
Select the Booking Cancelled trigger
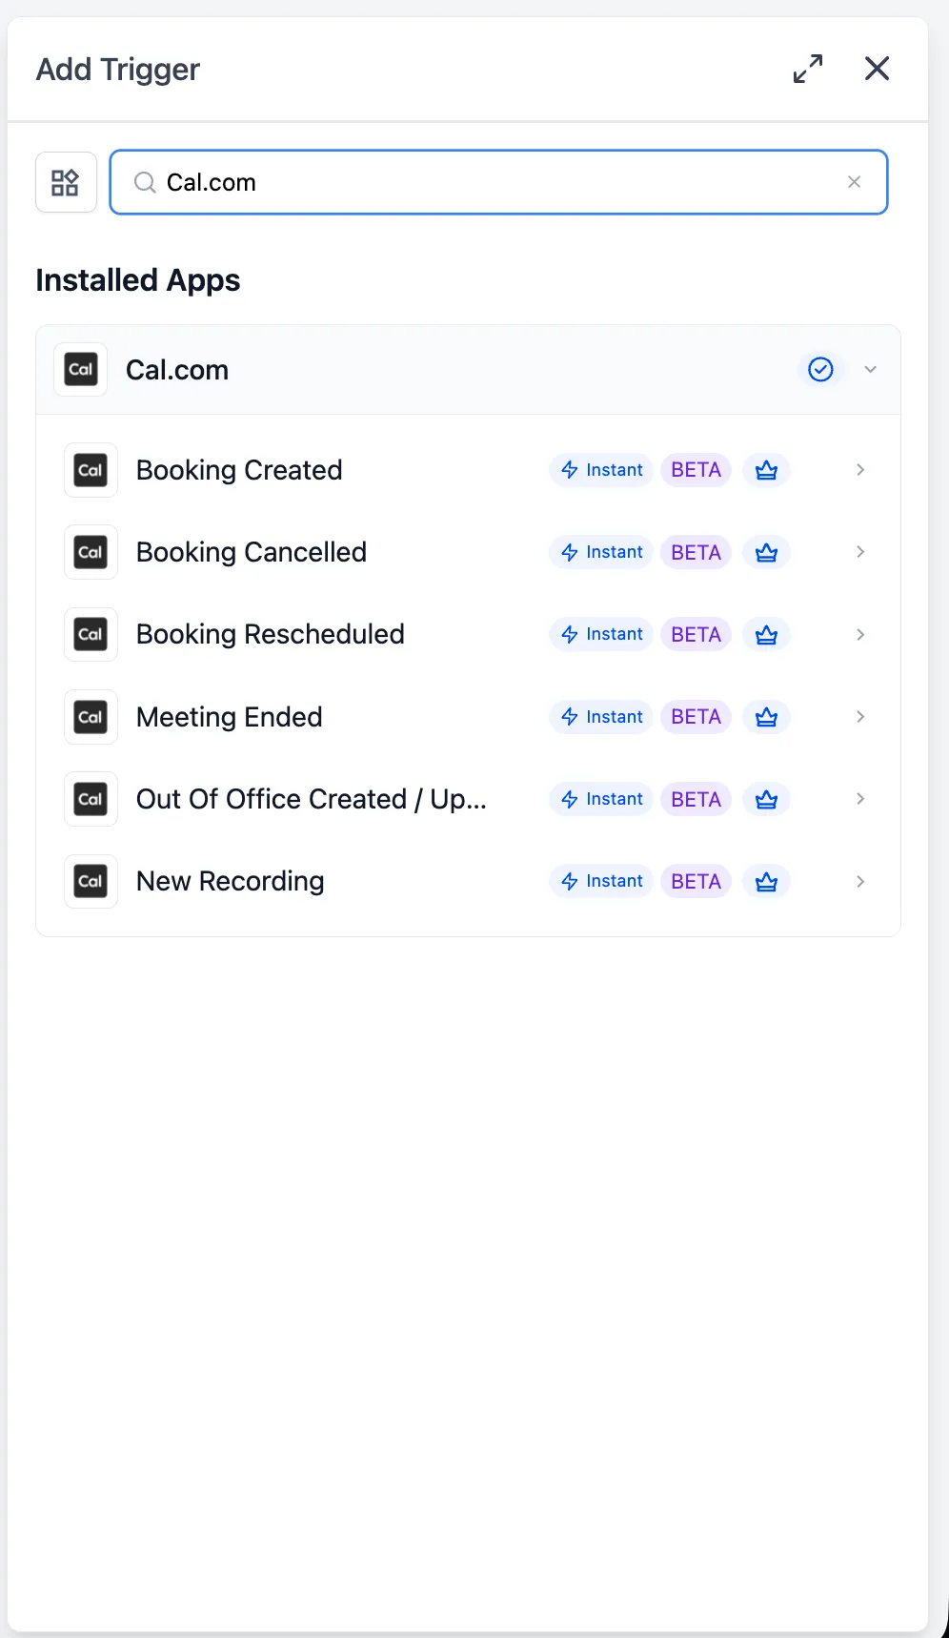pos(468,552)
